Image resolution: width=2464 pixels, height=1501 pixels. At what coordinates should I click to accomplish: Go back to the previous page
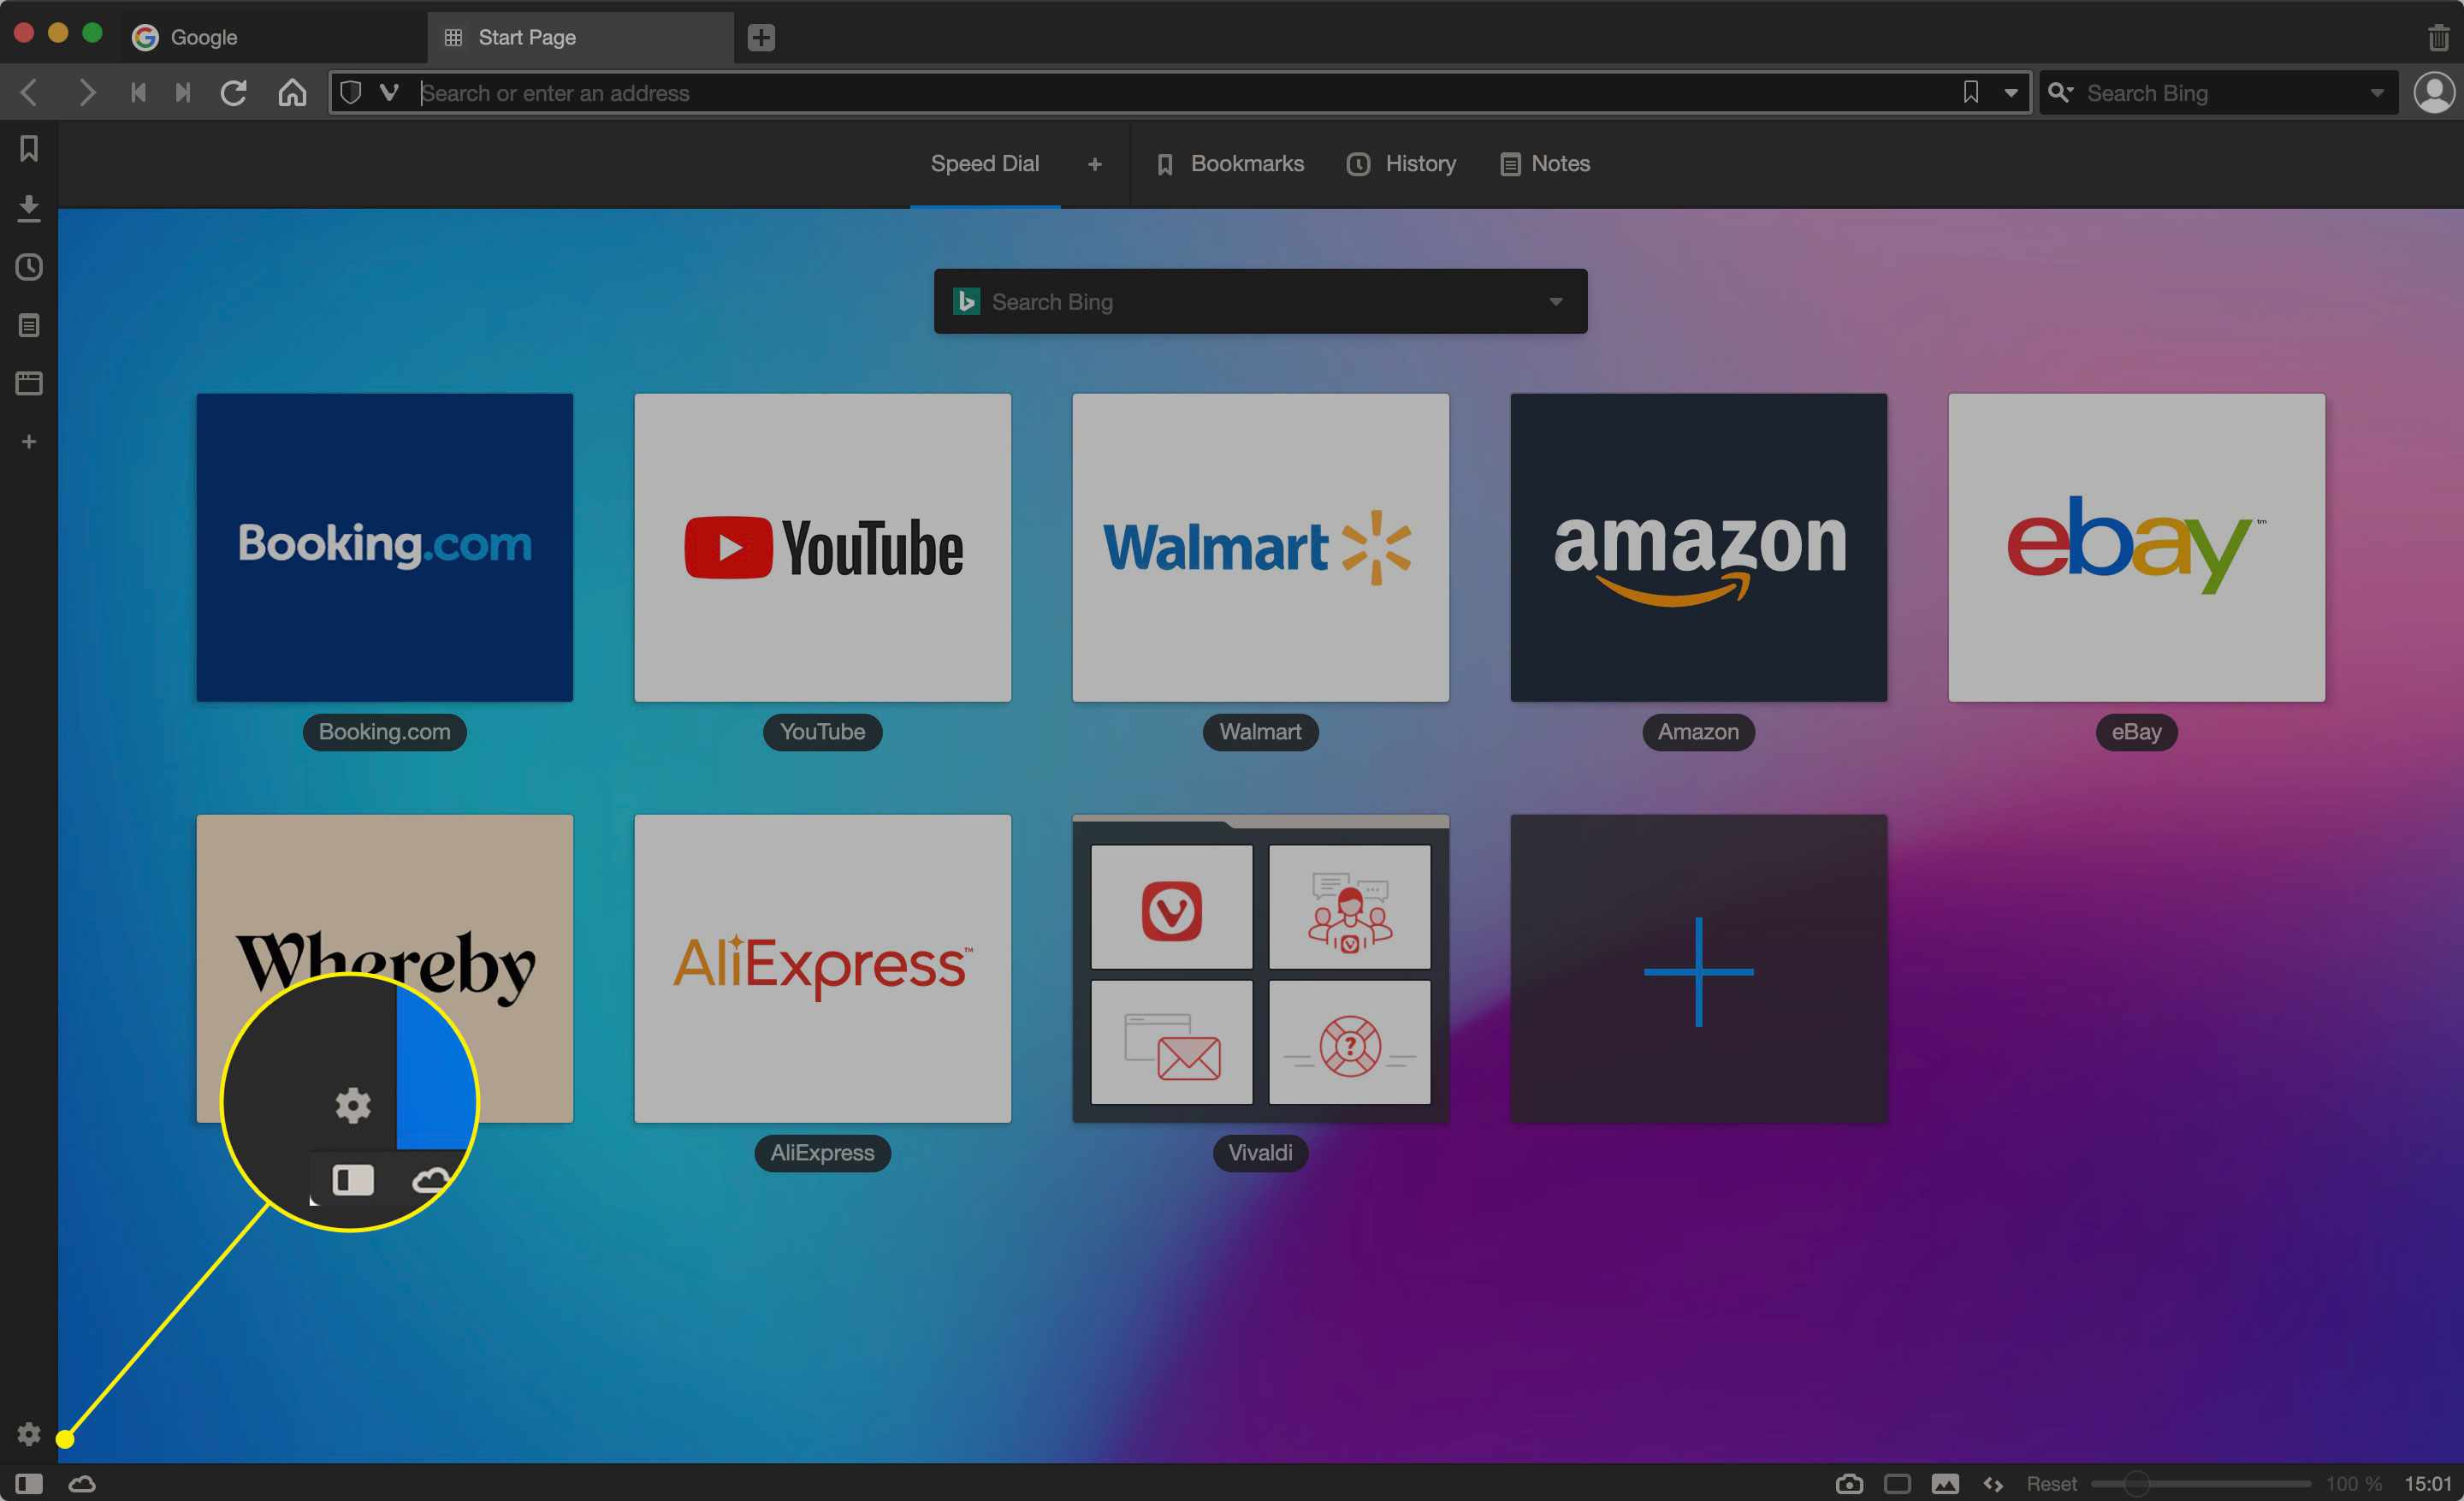coord(29,93)
